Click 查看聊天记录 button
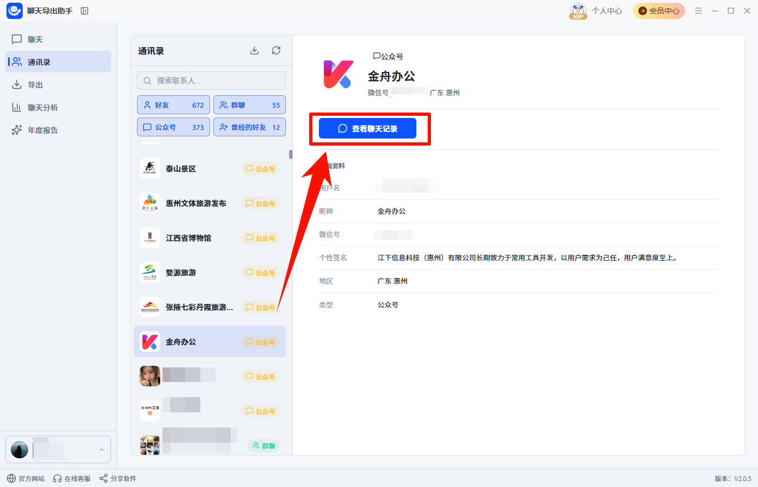 pos(368,128)
